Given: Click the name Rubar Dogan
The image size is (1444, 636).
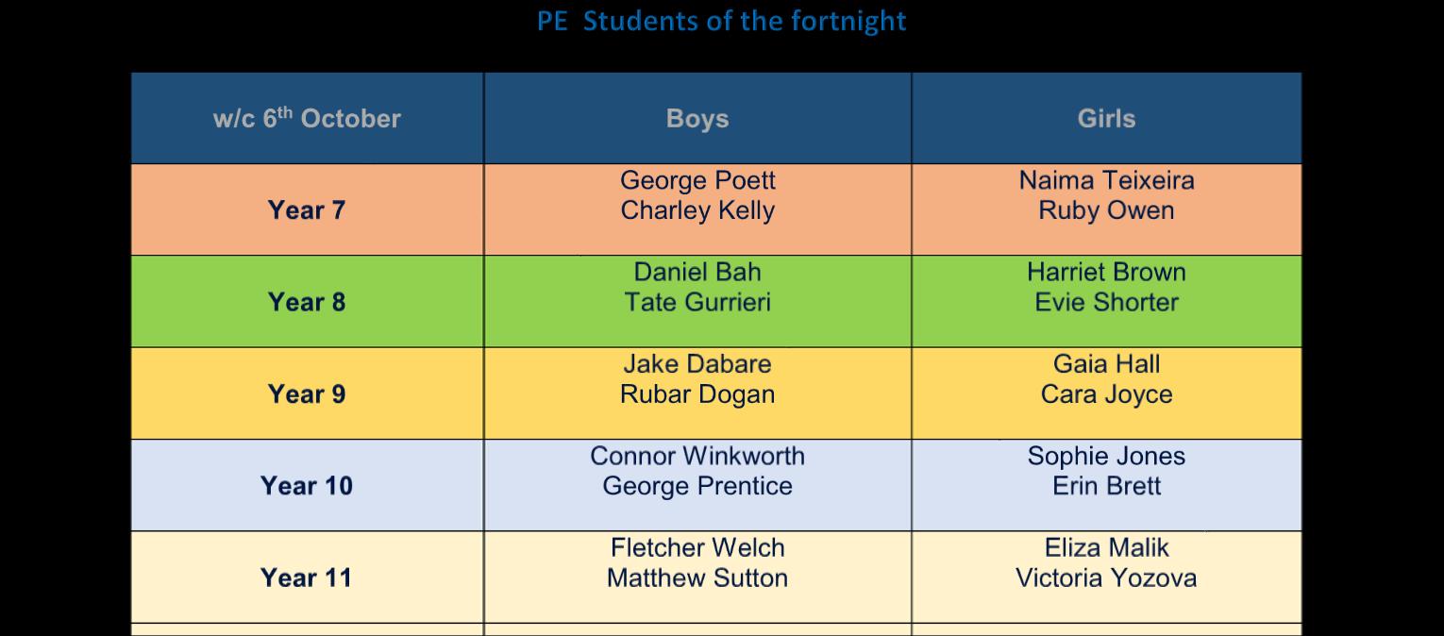Looking at the screenshot, I should coord(697,394).
